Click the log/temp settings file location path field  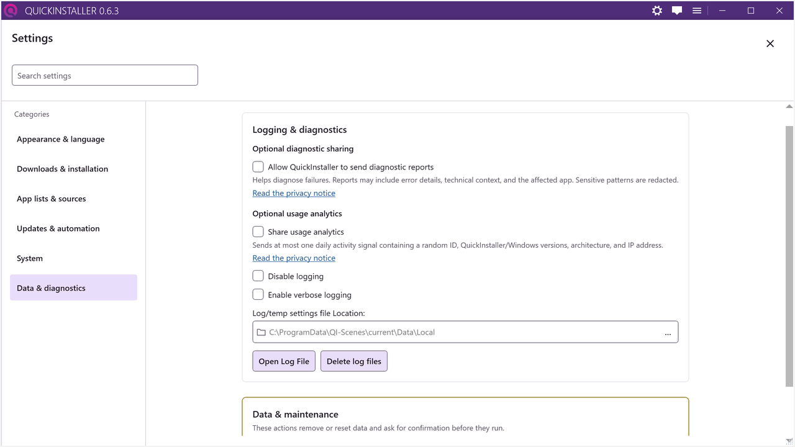[x=465, y=332]
